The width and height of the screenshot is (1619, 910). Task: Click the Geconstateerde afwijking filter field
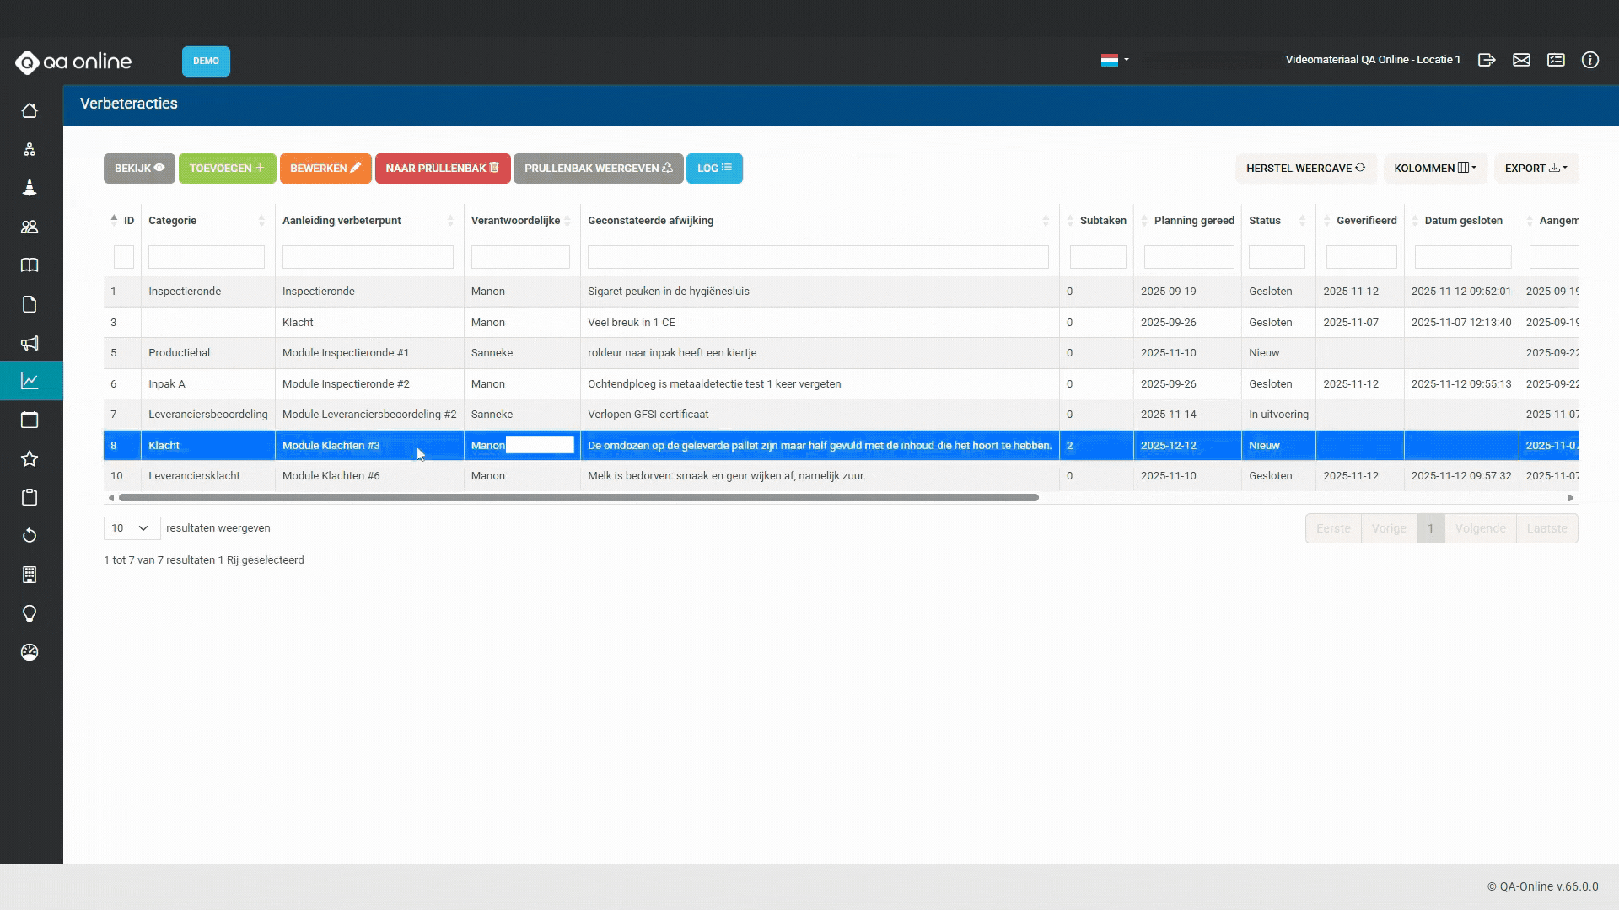coord(817,257)
